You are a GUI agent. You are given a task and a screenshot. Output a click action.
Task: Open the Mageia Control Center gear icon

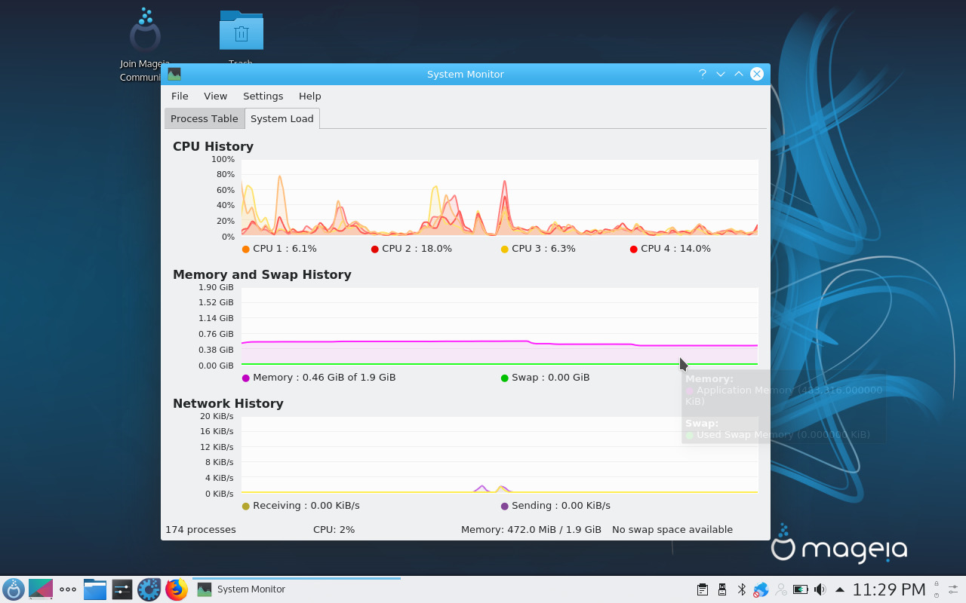(149, 589)
